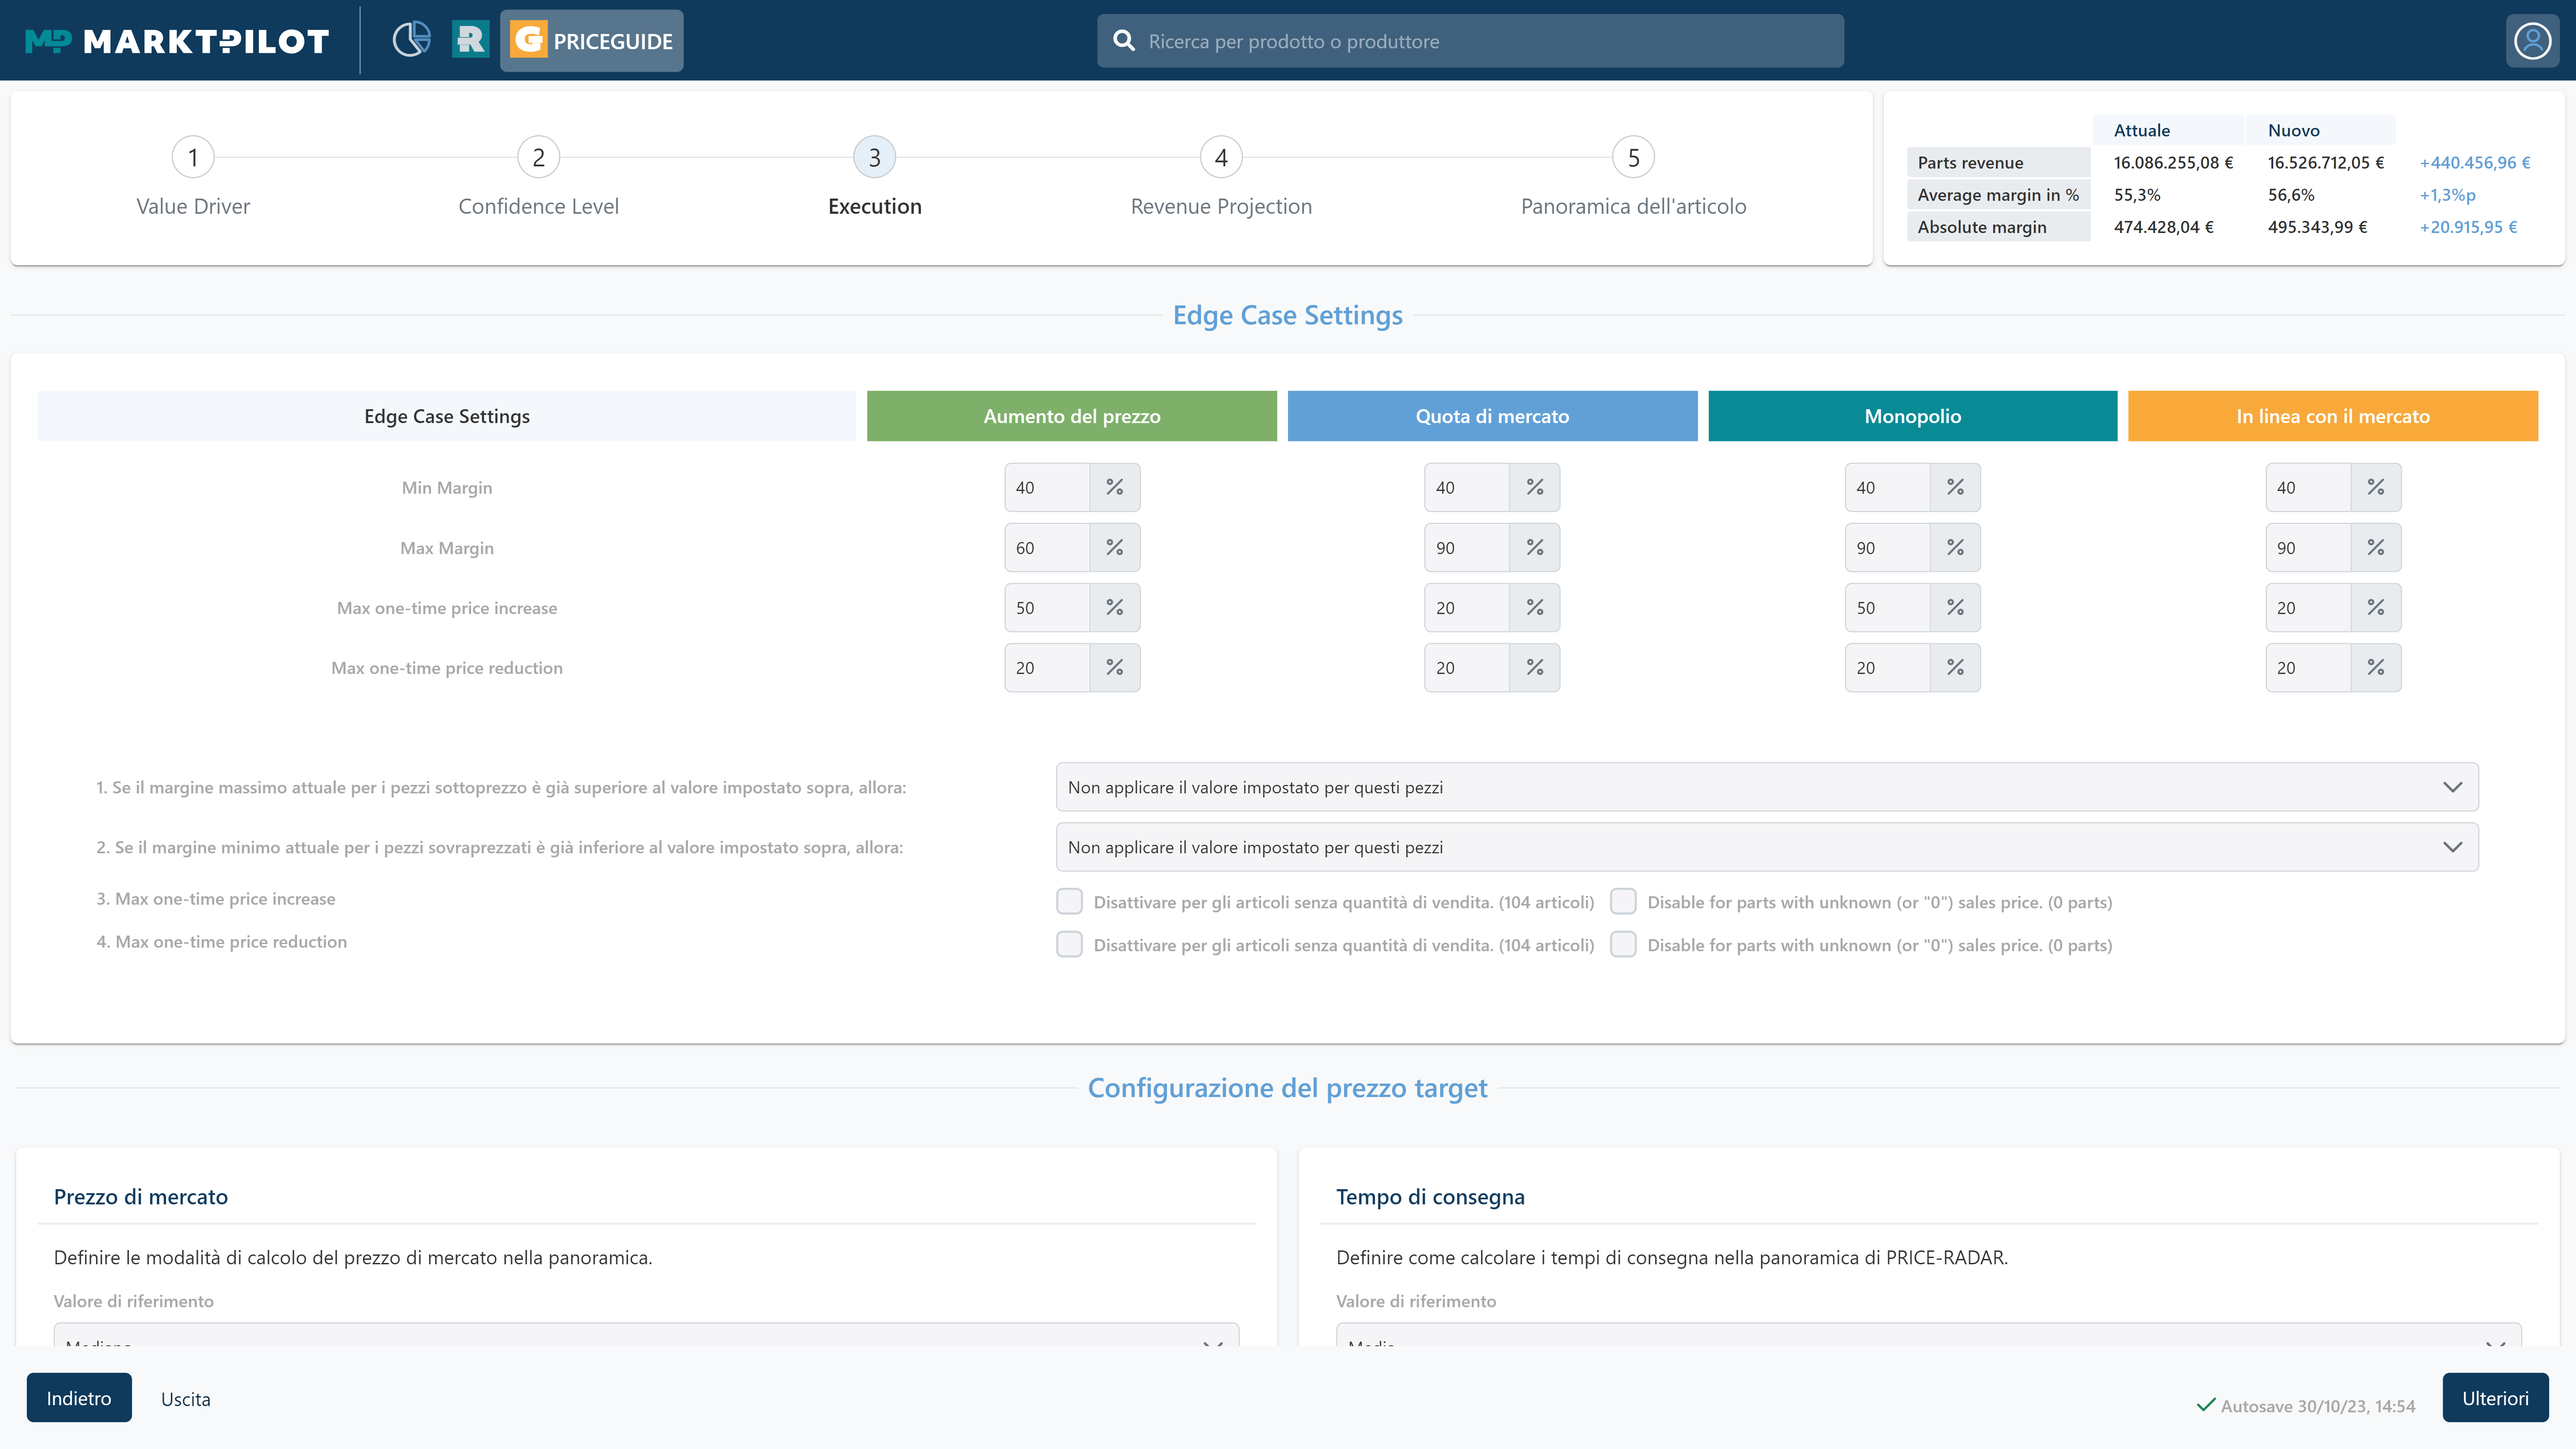Click percent icon of Max Margin, Quota di mercato
Image resolution: width=2576 pixels, height=1449 pixels.
pos(1535,547)
